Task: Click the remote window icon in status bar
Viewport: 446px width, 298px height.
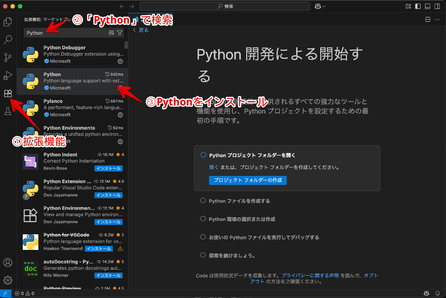Action: 5,294
